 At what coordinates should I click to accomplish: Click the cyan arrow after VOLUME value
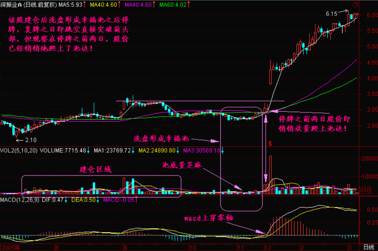click(88, 151)
